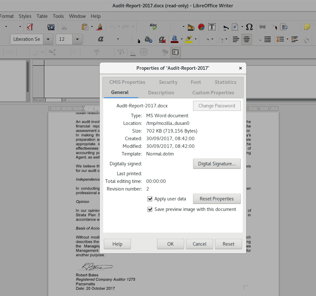Click paragraph spacing icon right of line spacing
The image size is (316, 296).
tap(294, 39)
